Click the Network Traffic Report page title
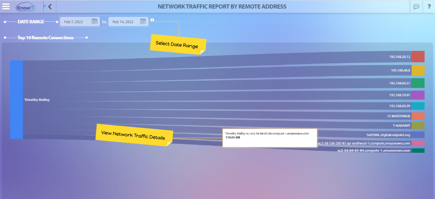 click(222, 6)
